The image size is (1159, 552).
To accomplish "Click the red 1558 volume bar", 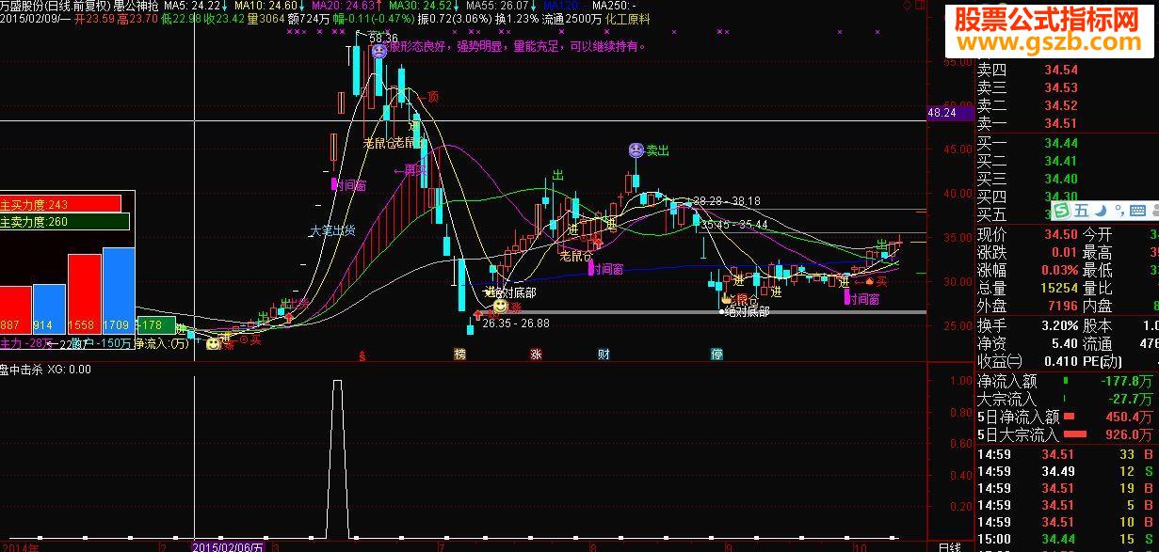I will pos(85,292).
